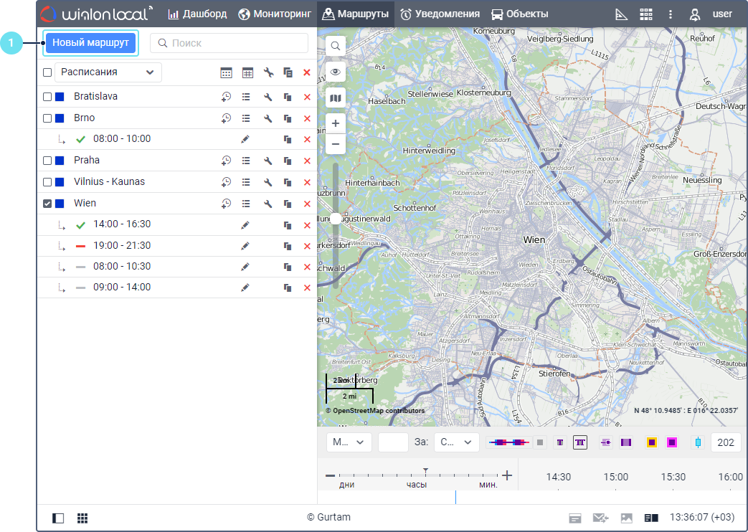Delete the Bratislava route with red X
The height and width of the screenshot is (532, 748).
[x=307, y=97]
